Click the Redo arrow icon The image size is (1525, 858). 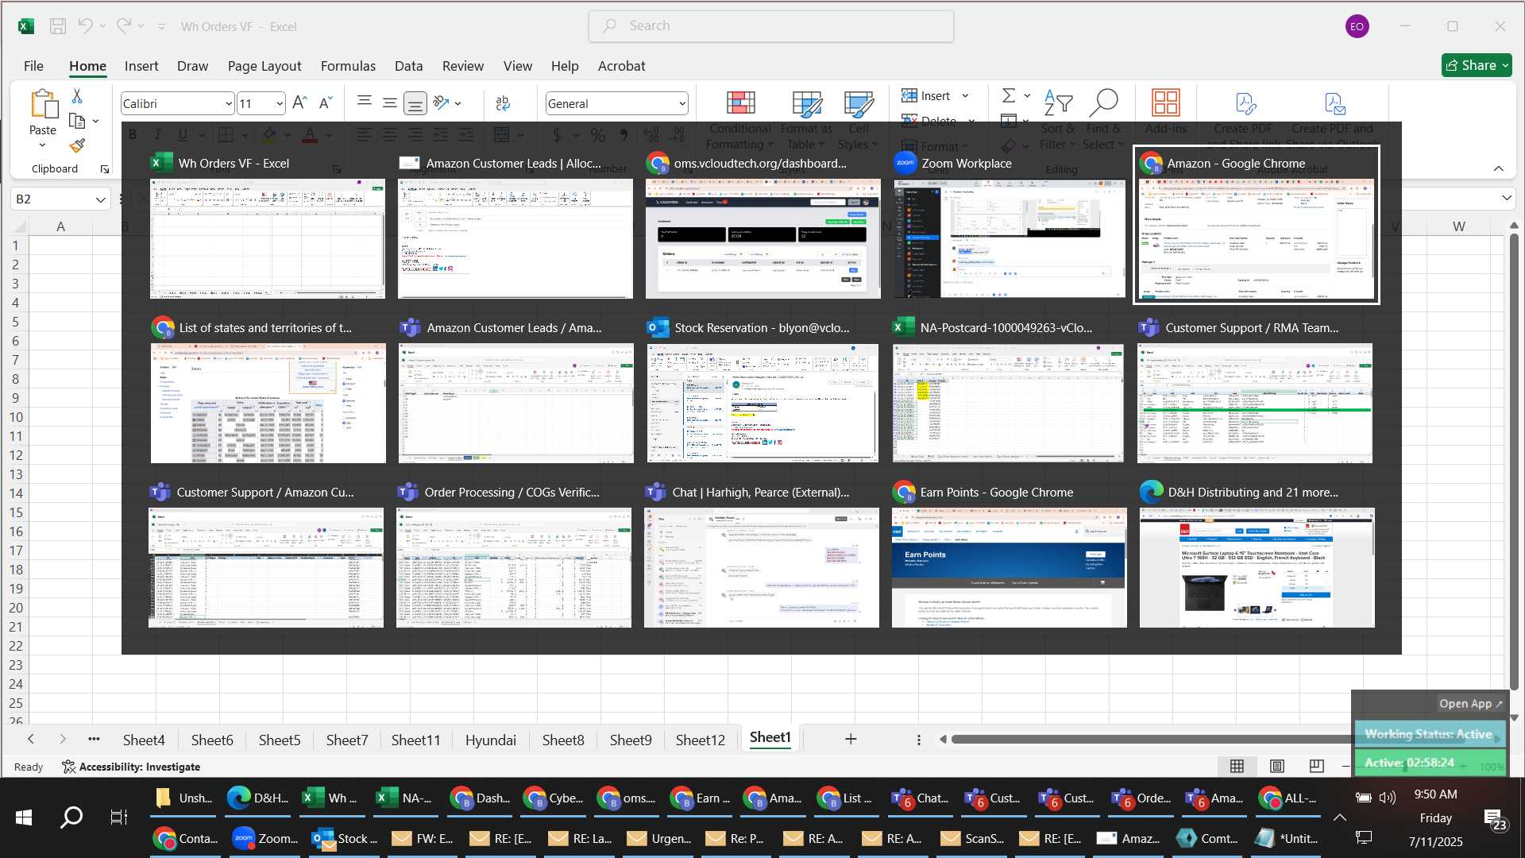coord(124,26)
